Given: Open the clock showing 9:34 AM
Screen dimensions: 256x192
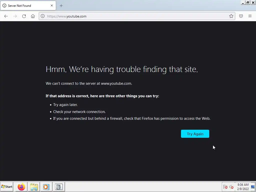Looking at the screenshot, I should click(x=243, y=186).
